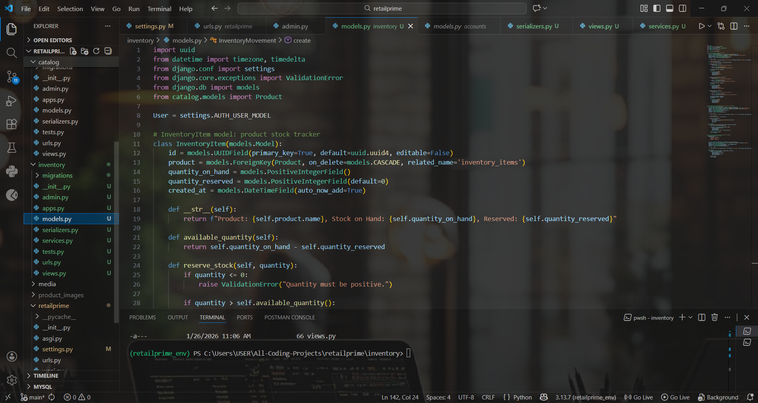This screenshot has height=403, width=758.
Task: Create a new file in the Explorer
Action: point(73,51)
